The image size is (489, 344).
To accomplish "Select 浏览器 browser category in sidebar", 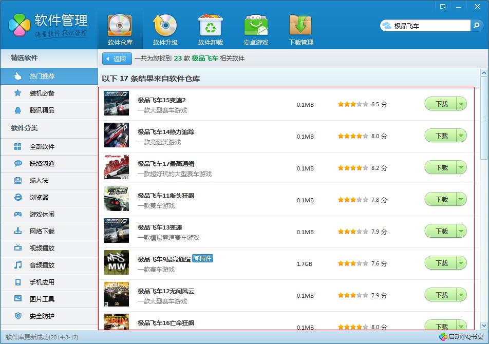I will (39, 197).
